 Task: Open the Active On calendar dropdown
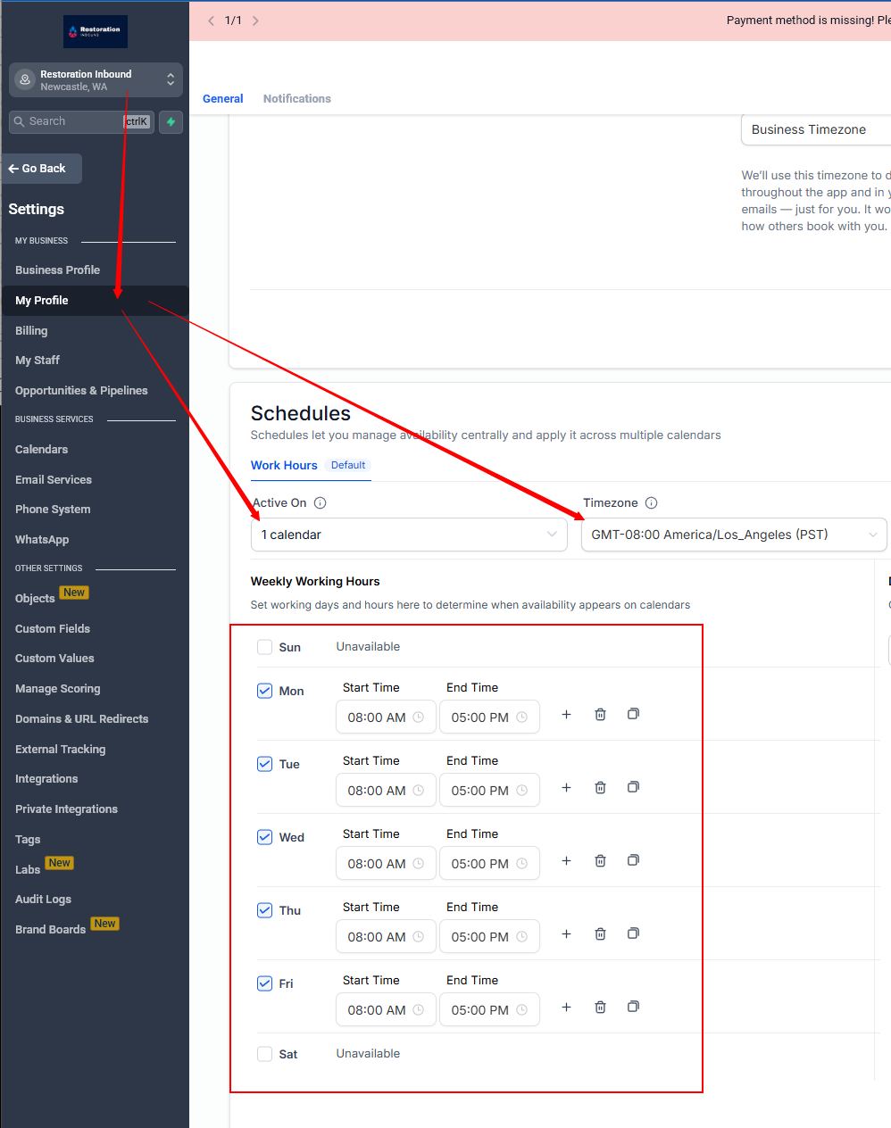pos(408,535)
